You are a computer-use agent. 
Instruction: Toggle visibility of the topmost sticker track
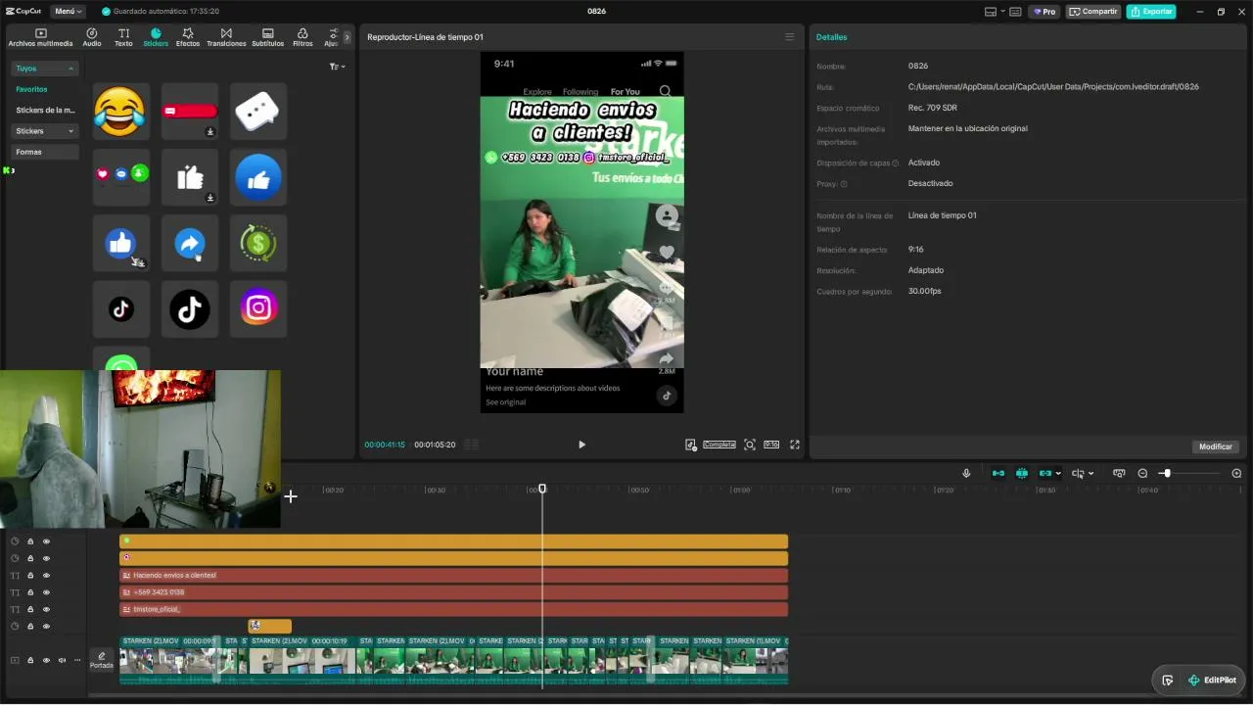click(x=46, y=541)
